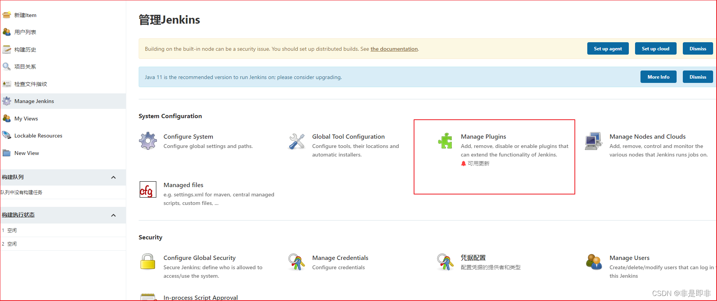Open Lockable Resources sidebar link
717x301 pixels.
click(38, 136)
